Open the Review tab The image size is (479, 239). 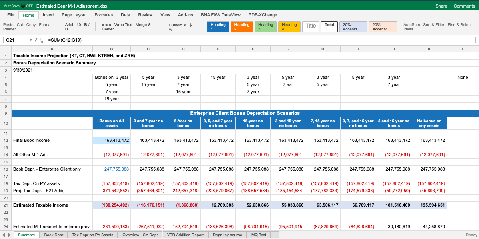pos(145,15)
